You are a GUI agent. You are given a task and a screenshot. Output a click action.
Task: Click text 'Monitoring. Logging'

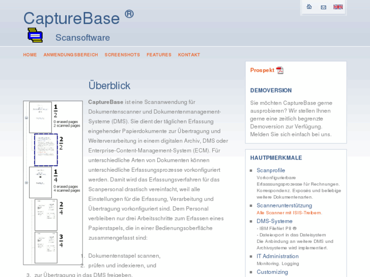pos(278,264)
